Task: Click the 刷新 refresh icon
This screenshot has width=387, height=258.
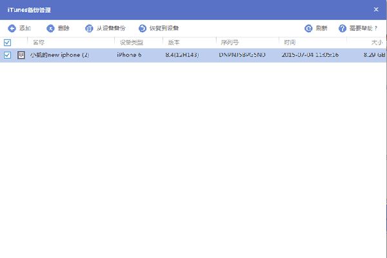Action: 308,28
